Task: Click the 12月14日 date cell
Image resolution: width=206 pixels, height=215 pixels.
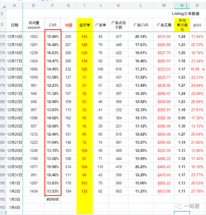Action: click(14, 36)
